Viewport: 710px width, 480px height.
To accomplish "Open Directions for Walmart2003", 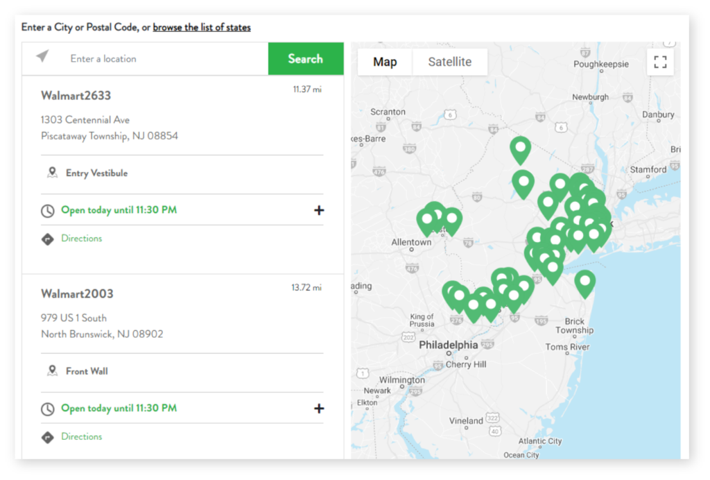I will (x=82, y=436).
